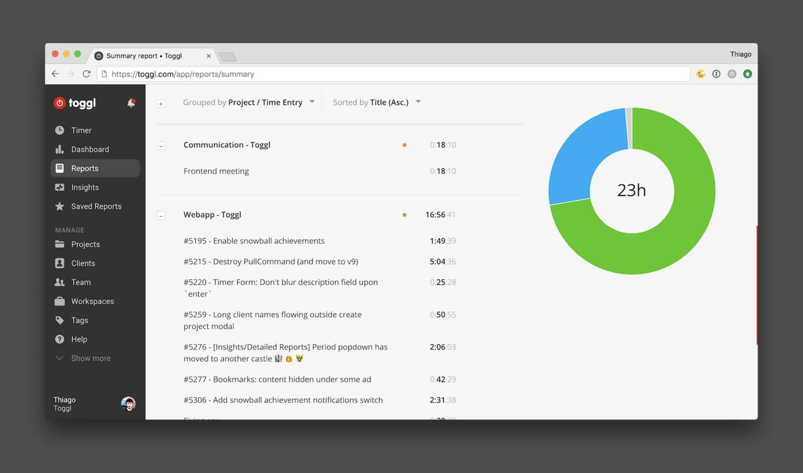Click the notification bell icon

point(131,103)
